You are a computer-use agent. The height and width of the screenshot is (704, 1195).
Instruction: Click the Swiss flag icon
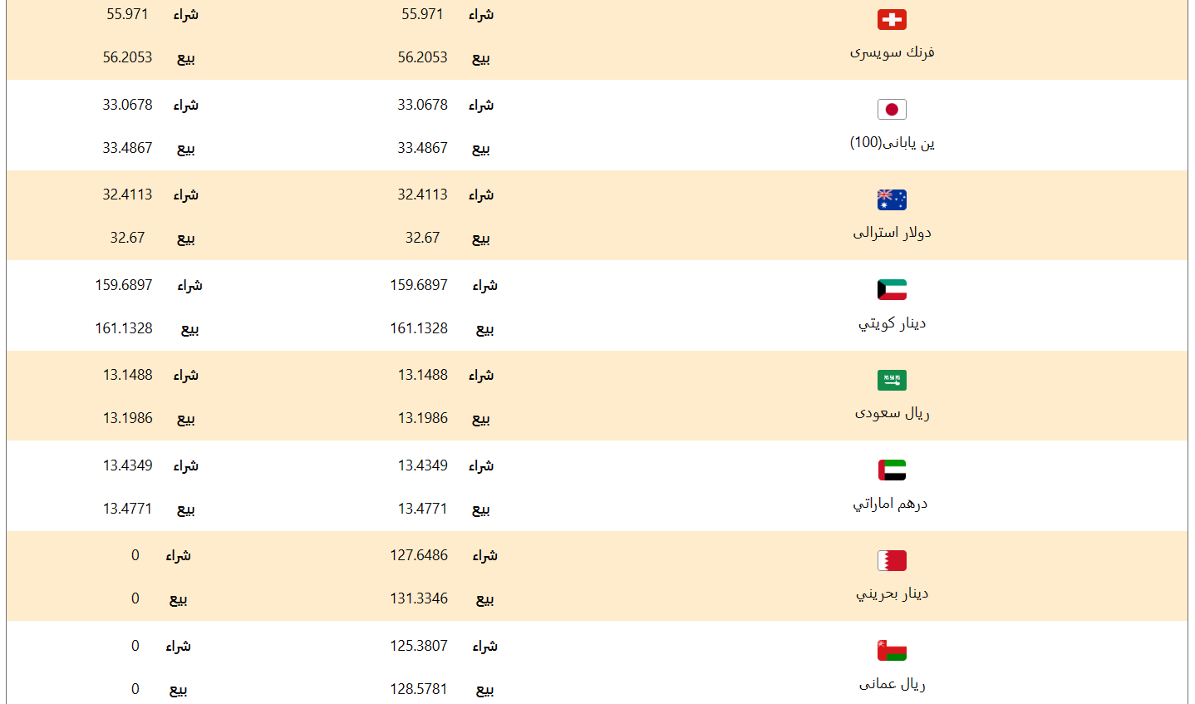[892, 20]
